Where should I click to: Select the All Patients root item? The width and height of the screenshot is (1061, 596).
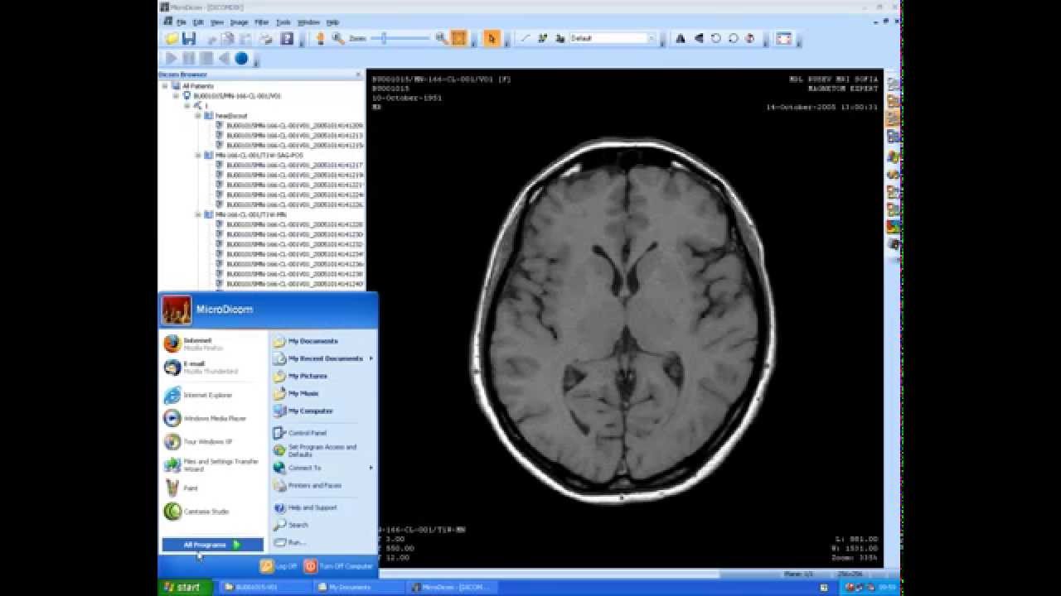click(x=198, y=86)
